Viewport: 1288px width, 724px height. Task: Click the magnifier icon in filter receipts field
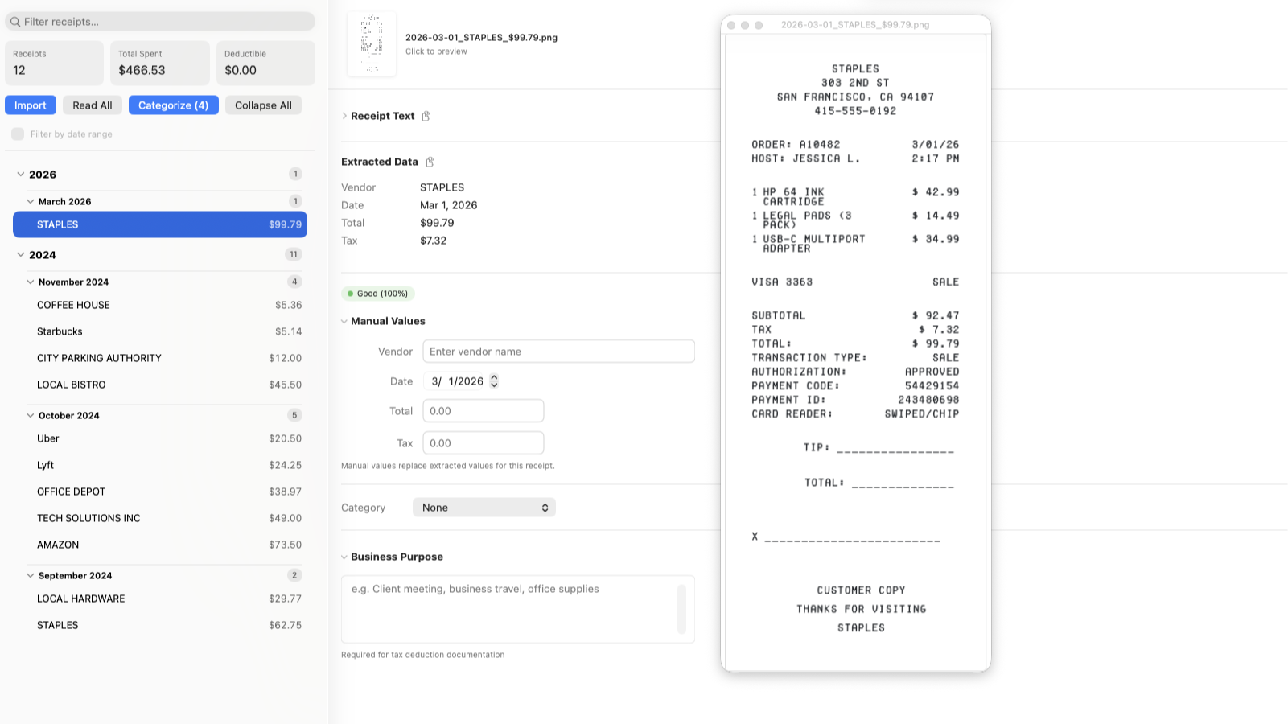(18, 21)
